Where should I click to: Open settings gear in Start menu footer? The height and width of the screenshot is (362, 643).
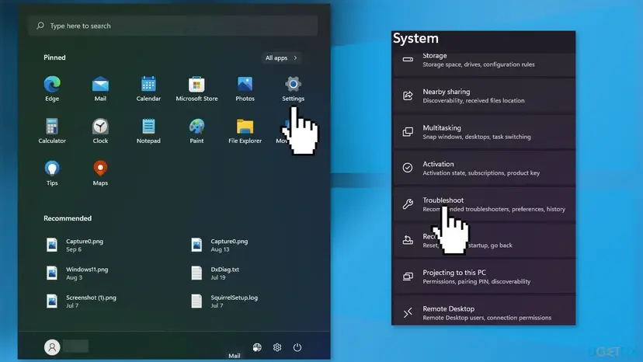(x=277, y=347)
